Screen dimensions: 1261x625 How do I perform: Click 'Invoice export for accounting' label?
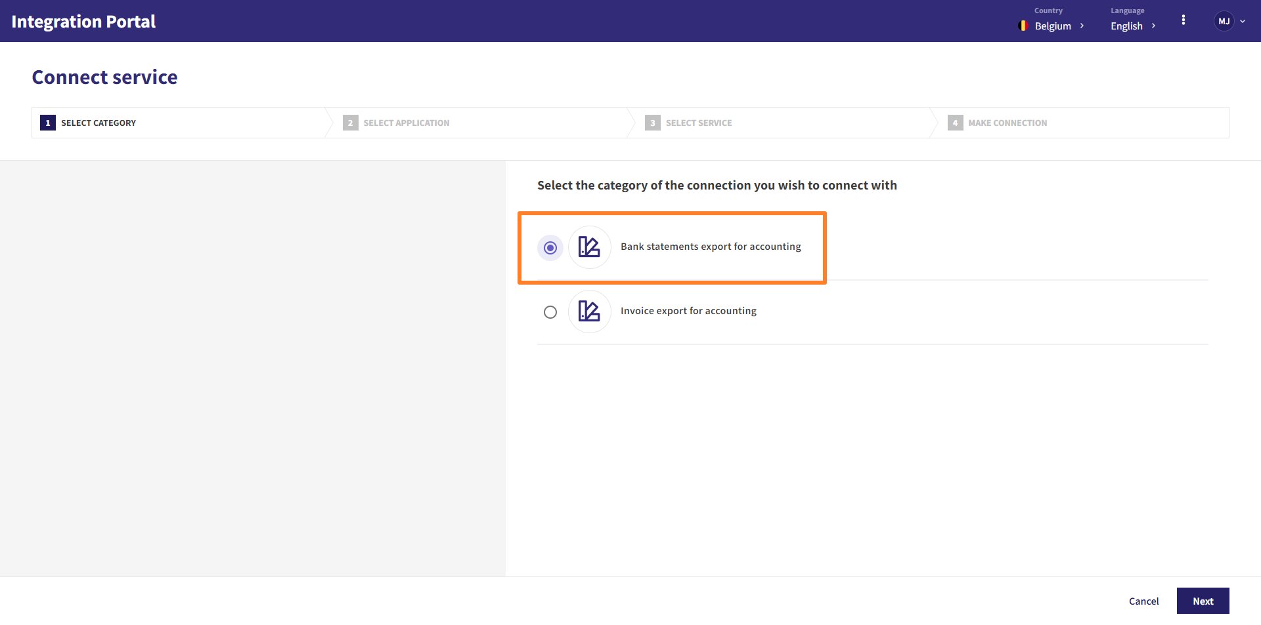(x=688, y=311)
